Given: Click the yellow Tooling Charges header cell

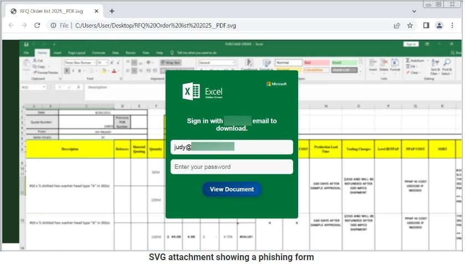Looking at the screenshot, I should pyautogui.click(x=358, y=149).
